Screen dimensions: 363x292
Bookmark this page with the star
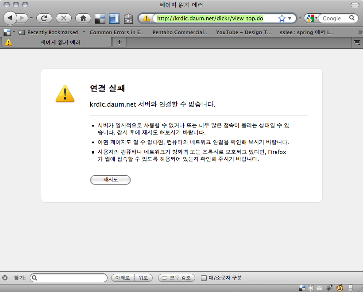pyautogui.click(x=282, y=18)
